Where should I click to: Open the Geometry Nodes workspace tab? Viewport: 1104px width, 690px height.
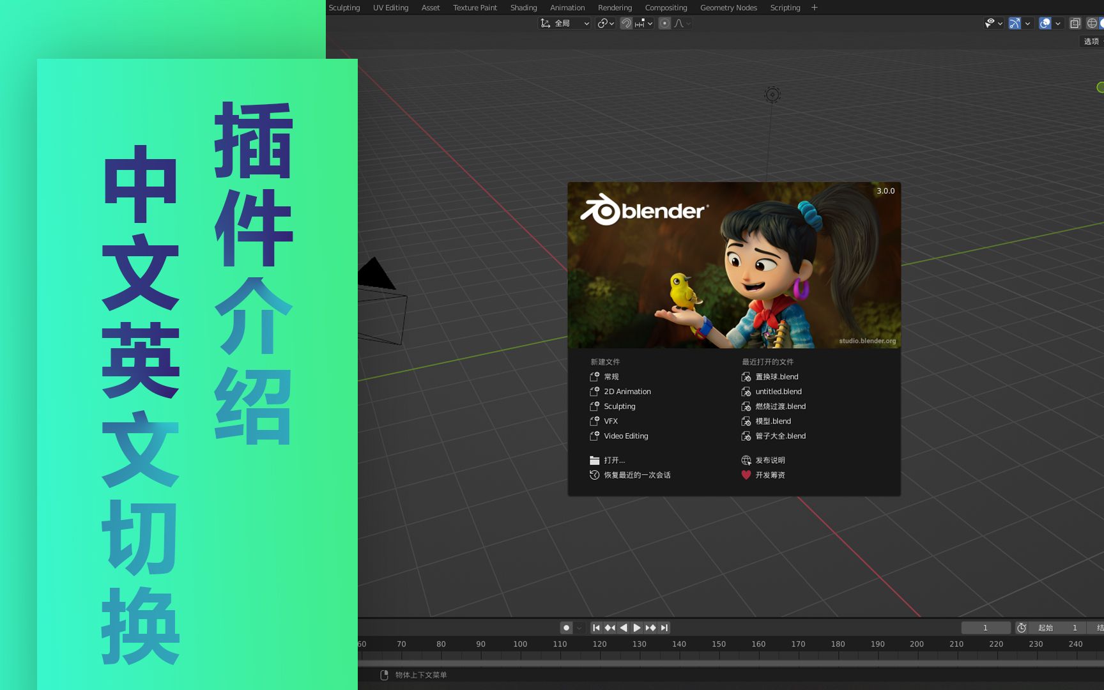tap(728, 8)
